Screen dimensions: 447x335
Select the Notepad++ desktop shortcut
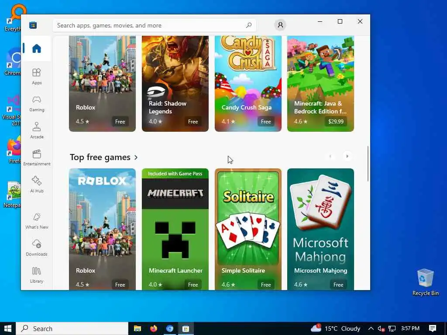point(12,195)
